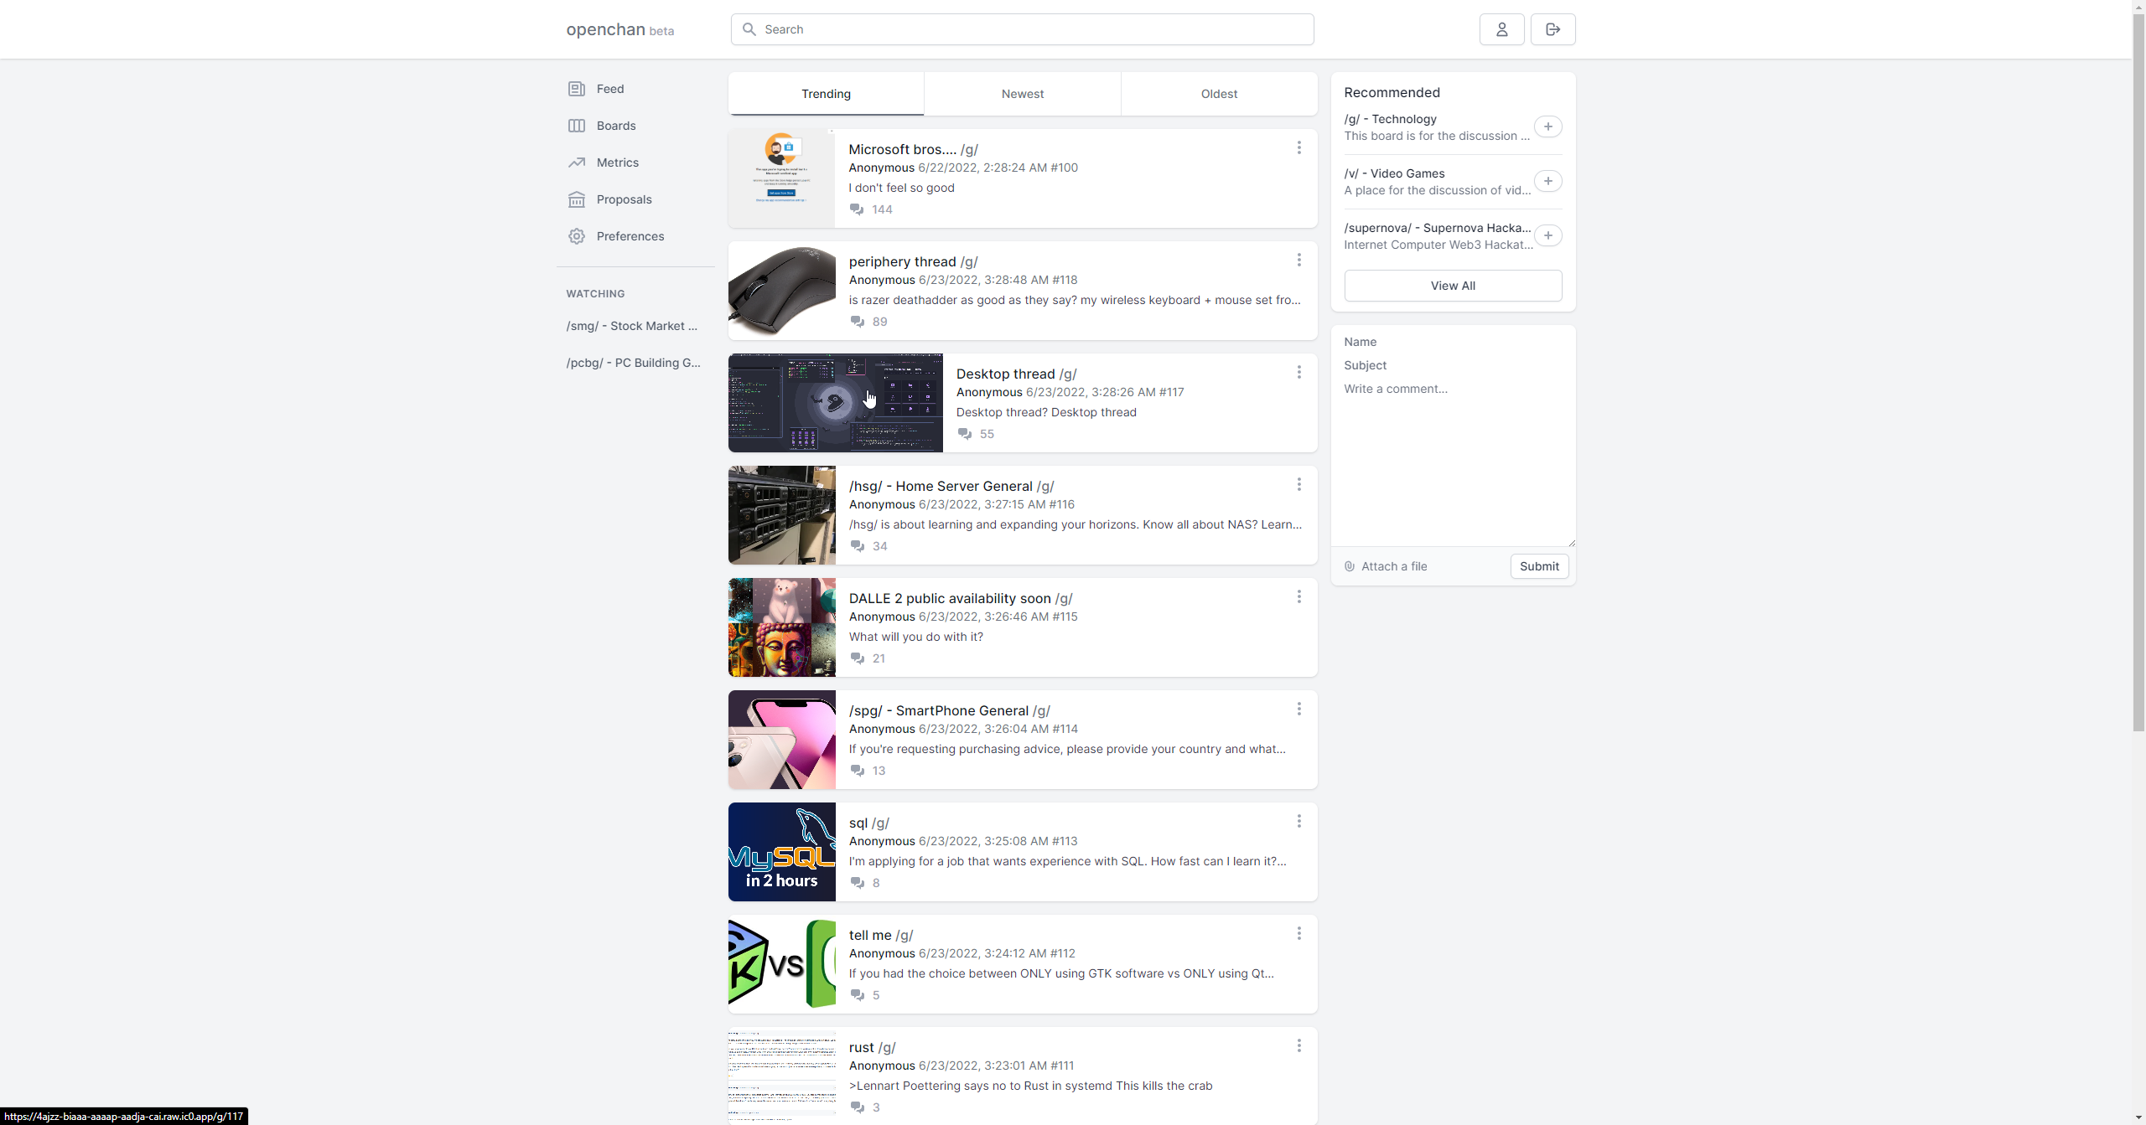The width and height of the screenshot is (2146, 1125).
Task: Click the logout icon button
Action: [x=1552, y=29]
